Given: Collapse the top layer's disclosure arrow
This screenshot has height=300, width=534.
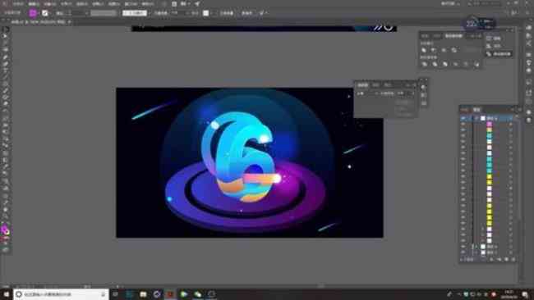Looking at the screenshot, I should click(x=476, y=118).
